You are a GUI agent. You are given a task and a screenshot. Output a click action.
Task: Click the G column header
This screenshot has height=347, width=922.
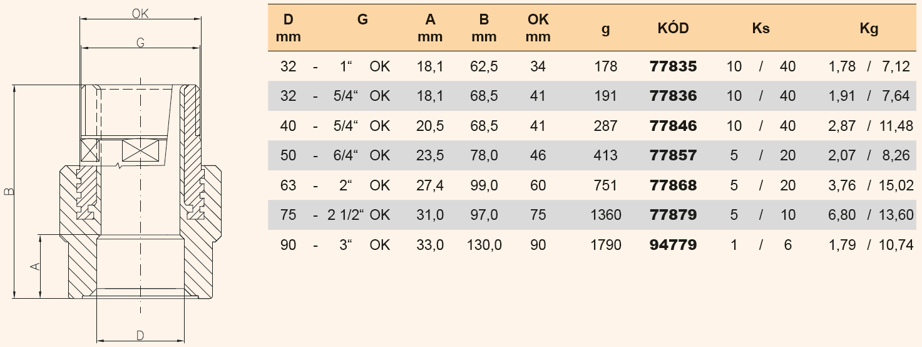[362, 20]
